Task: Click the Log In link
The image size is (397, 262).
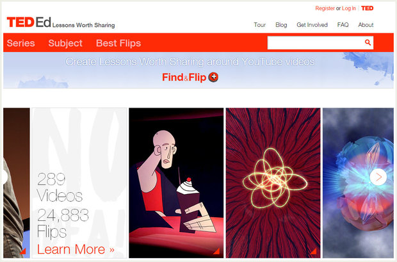Action: (x=349, y=8)
